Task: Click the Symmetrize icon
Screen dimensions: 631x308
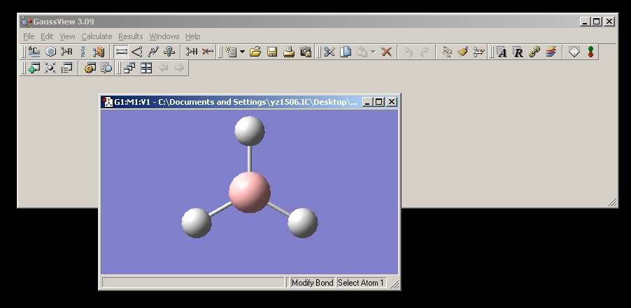Action: (478, 52)
